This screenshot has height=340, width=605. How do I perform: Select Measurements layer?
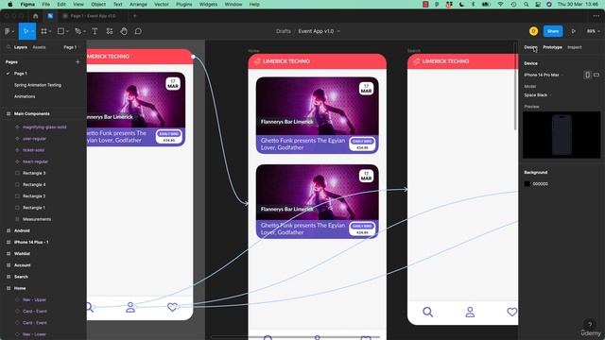click(x=37, y=219)
